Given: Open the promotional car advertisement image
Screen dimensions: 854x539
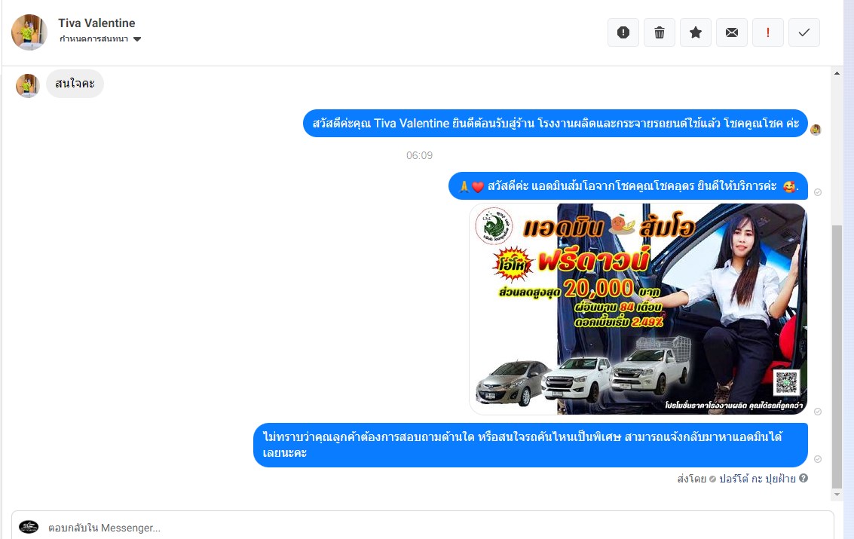Looking at the screenshot, I should [x=638, y=309].
